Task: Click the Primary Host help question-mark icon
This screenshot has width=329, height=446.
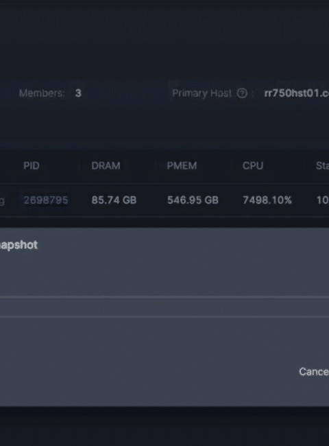Action: [242, 93]
